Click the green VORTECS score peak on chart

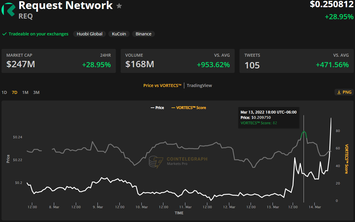pyautogui.click(x=304, y=131)
